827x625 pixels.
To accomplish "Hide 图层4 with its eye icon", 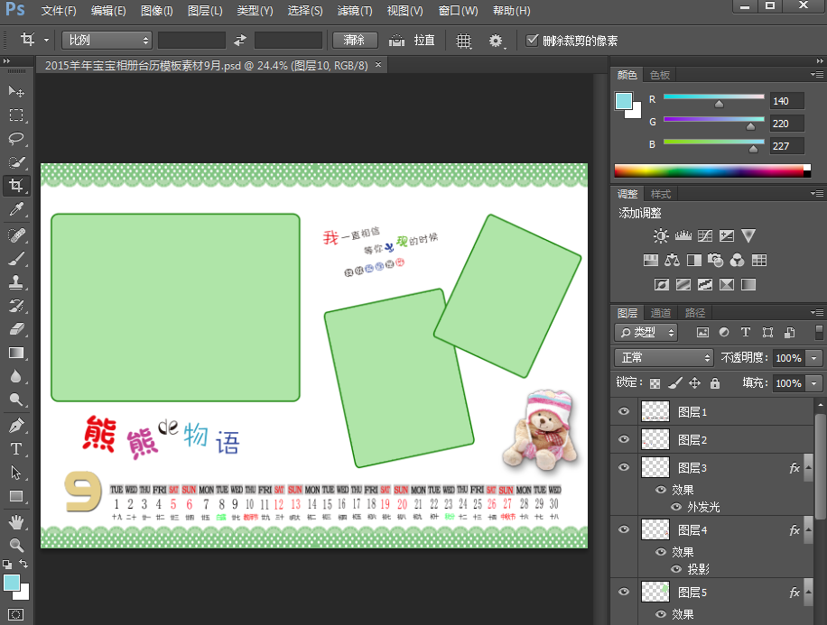I will pos(624,529).
